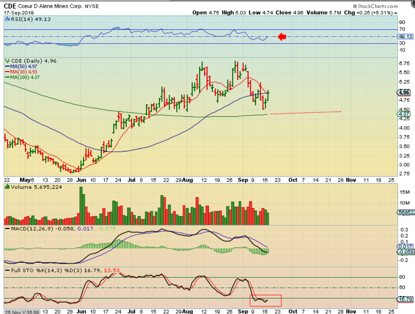
Task: Select the red MA(10) legend line marker
Action: tap(7, 72)
